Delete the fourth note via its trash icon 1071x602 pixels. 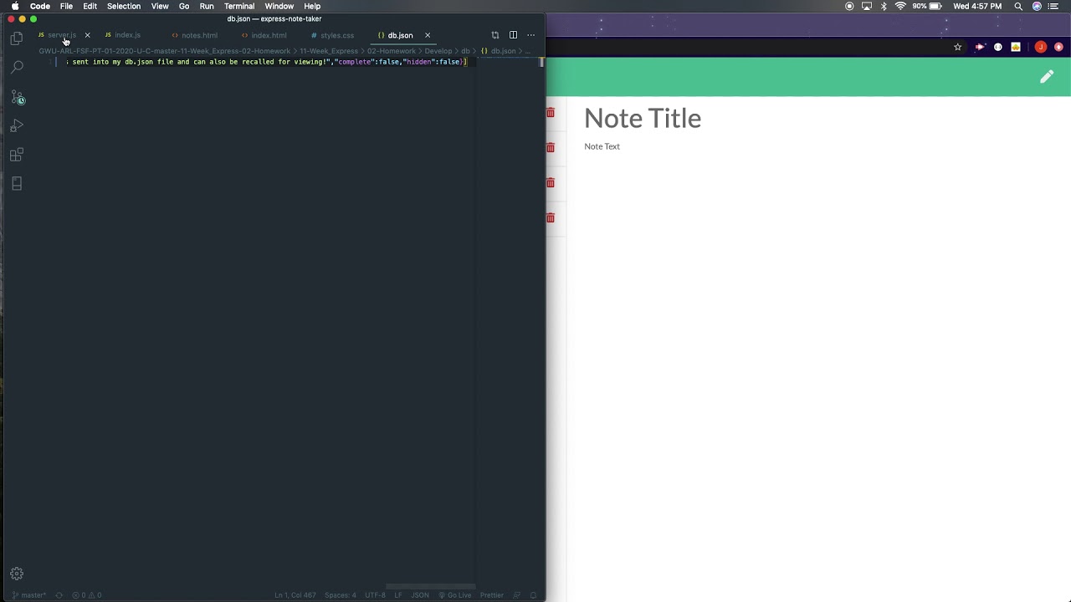click(551, 218)
